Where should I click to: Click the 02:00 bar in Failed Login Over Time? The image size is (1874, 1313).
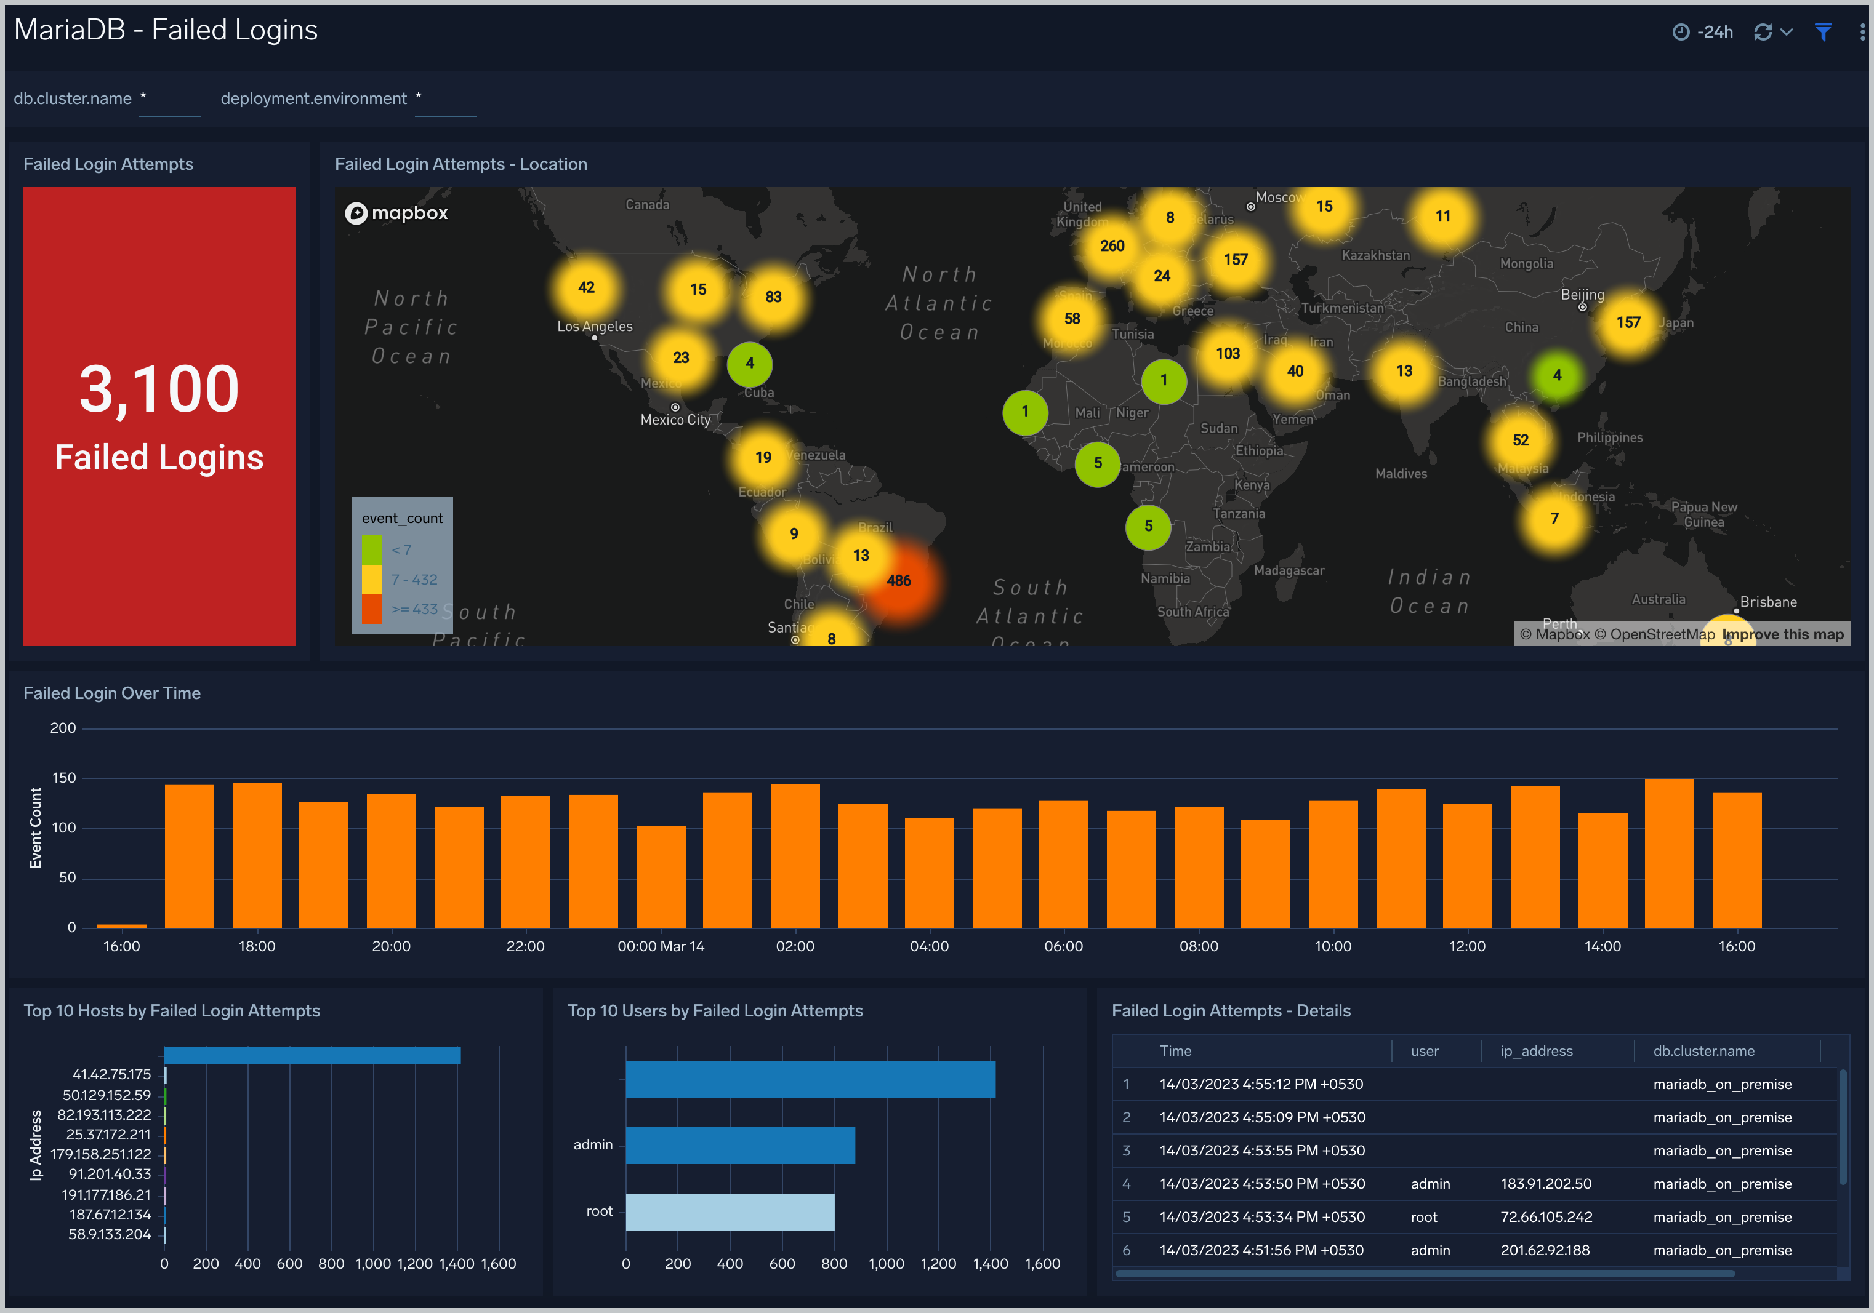point(795,856)
